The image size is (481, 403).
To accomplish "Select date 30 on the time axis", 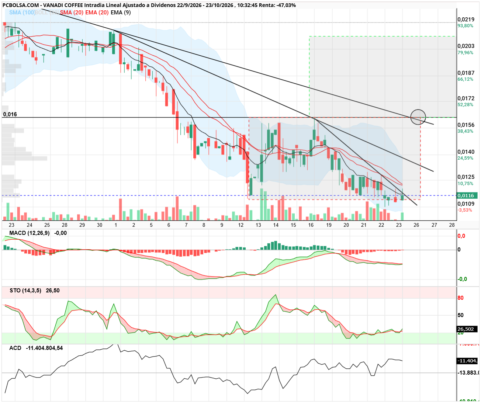I will (x=100, y=225).
